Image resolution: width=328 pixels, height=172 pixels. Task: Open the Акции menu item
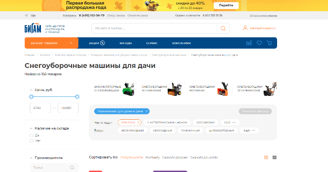coord(96,43)
